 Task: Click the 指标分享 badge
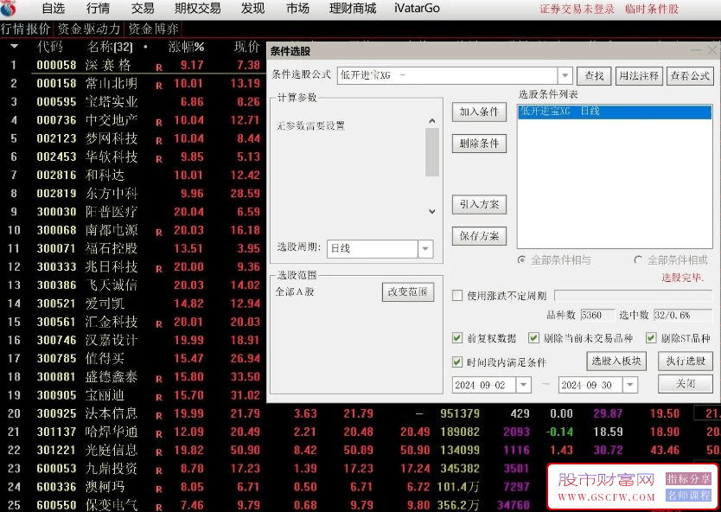click(x=688, y=479)
